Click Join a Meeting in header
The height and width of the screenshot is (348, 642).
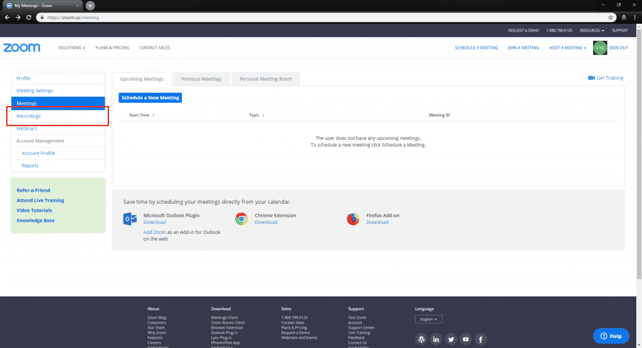point(524,48)
